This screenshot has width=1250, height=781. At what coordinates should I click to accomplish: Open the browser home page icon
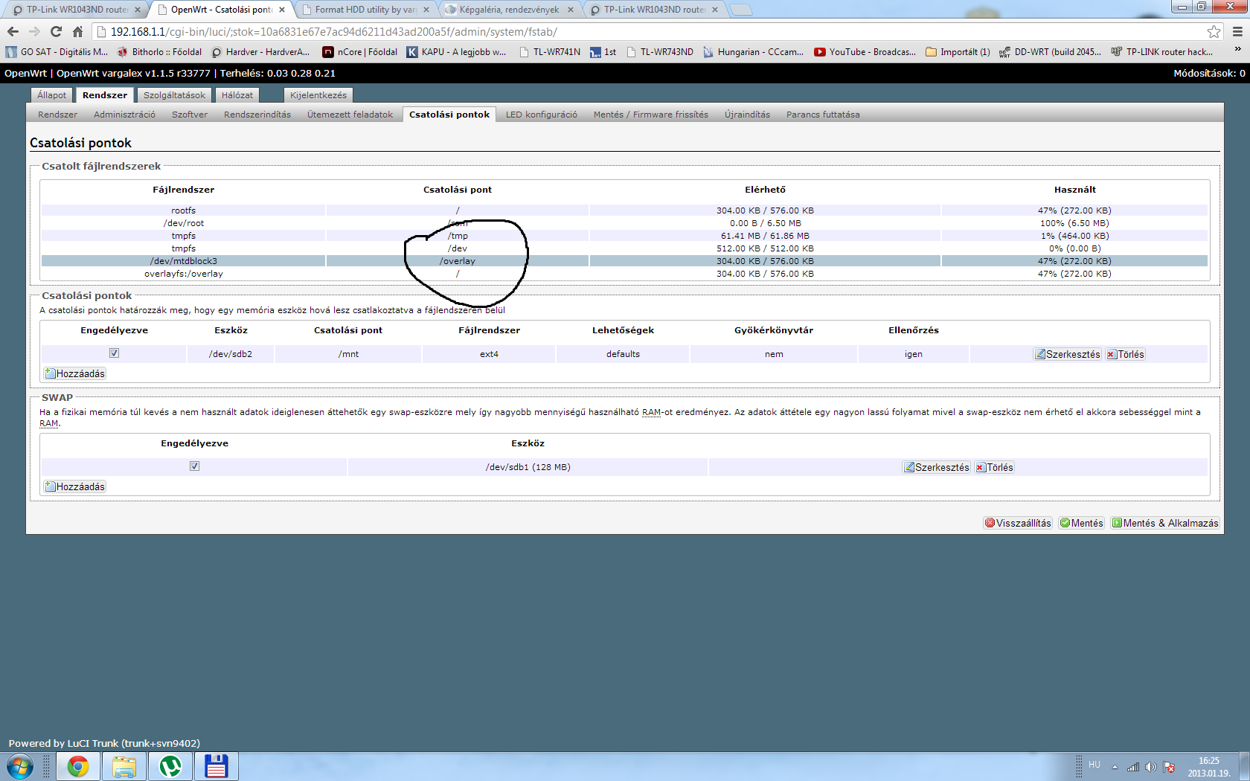77,31
